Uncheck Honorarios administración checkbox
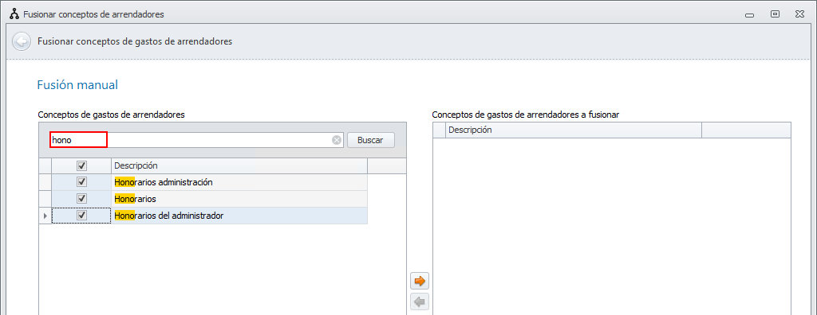 tap(82, 182)
